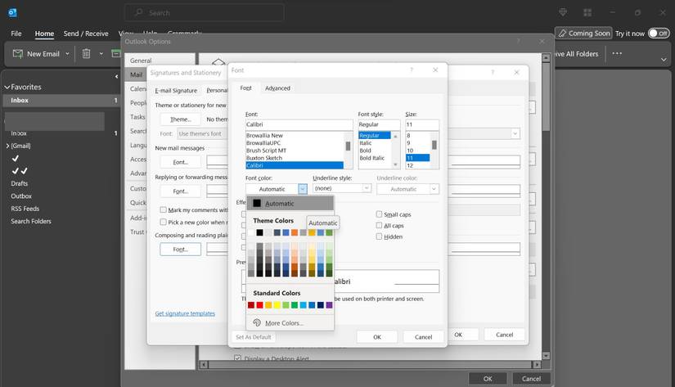Viewport: 675px width, 387px height.
Task: Tick the Small caps checkbox
Action: click(379, 214)
